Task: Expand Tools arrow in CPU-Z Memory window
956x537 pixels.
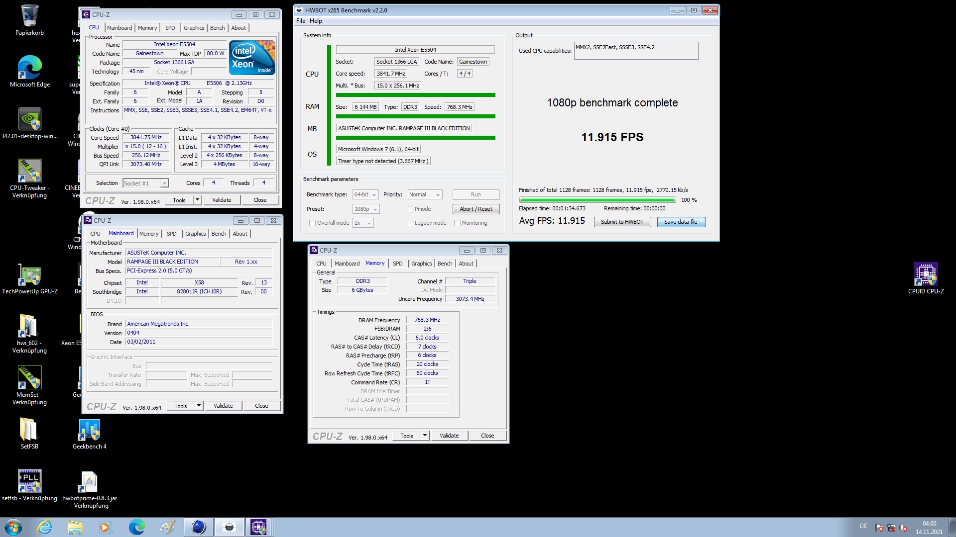Action: coord(425,436)
